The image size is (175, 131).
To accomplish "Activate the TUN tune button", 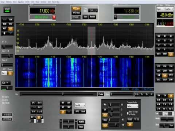I will click(11, 20).
